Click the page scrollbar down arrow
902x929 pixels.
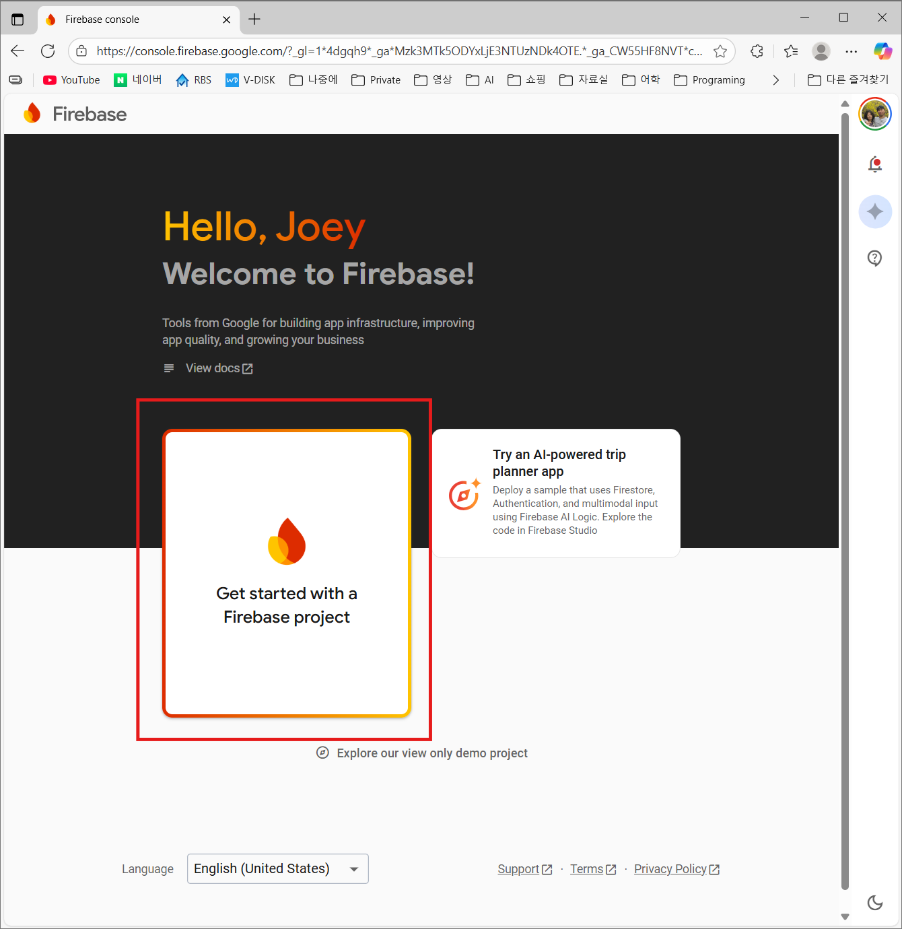[x=845, y=916]
